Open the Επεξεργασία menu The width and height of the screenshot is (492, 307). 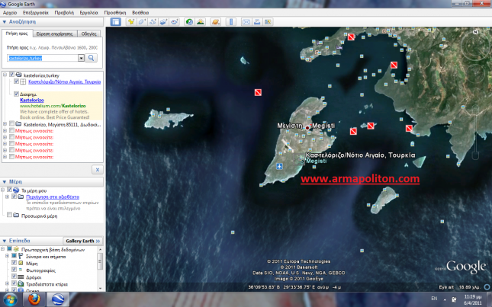(35, 12)
